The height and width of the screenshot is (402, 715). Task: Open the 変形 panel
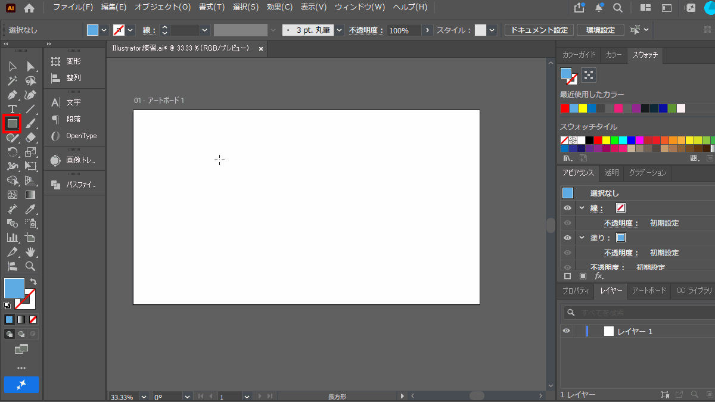(x=74, y=61)
